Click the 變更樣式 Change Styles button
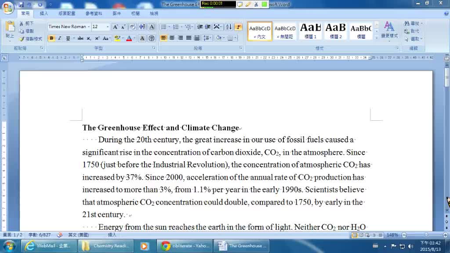This screenshot has height=253, width=450. [x=389, y=31]
